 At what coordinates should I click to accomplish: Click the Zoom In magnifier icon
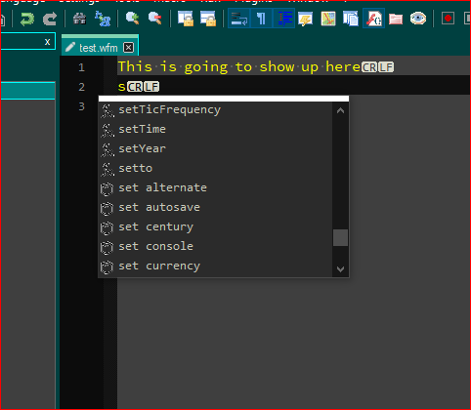133,19
